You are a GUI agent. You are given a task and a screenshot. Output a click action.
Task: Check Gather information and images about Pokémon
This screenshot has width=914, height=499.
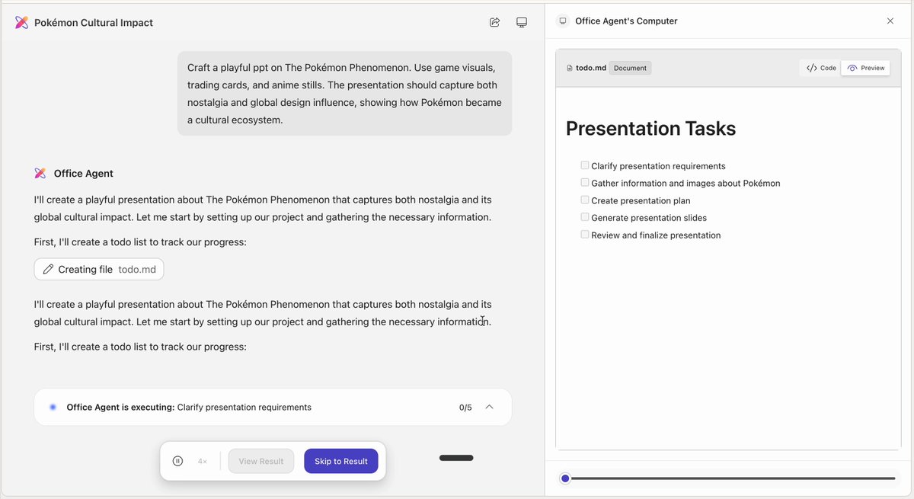point(585,183)
